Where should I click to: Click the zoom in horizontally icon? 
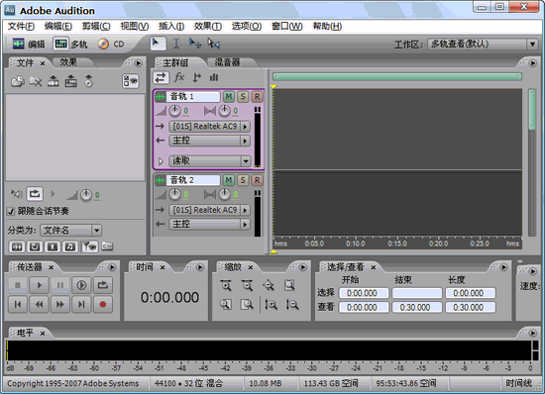click(x=226, y=286)
